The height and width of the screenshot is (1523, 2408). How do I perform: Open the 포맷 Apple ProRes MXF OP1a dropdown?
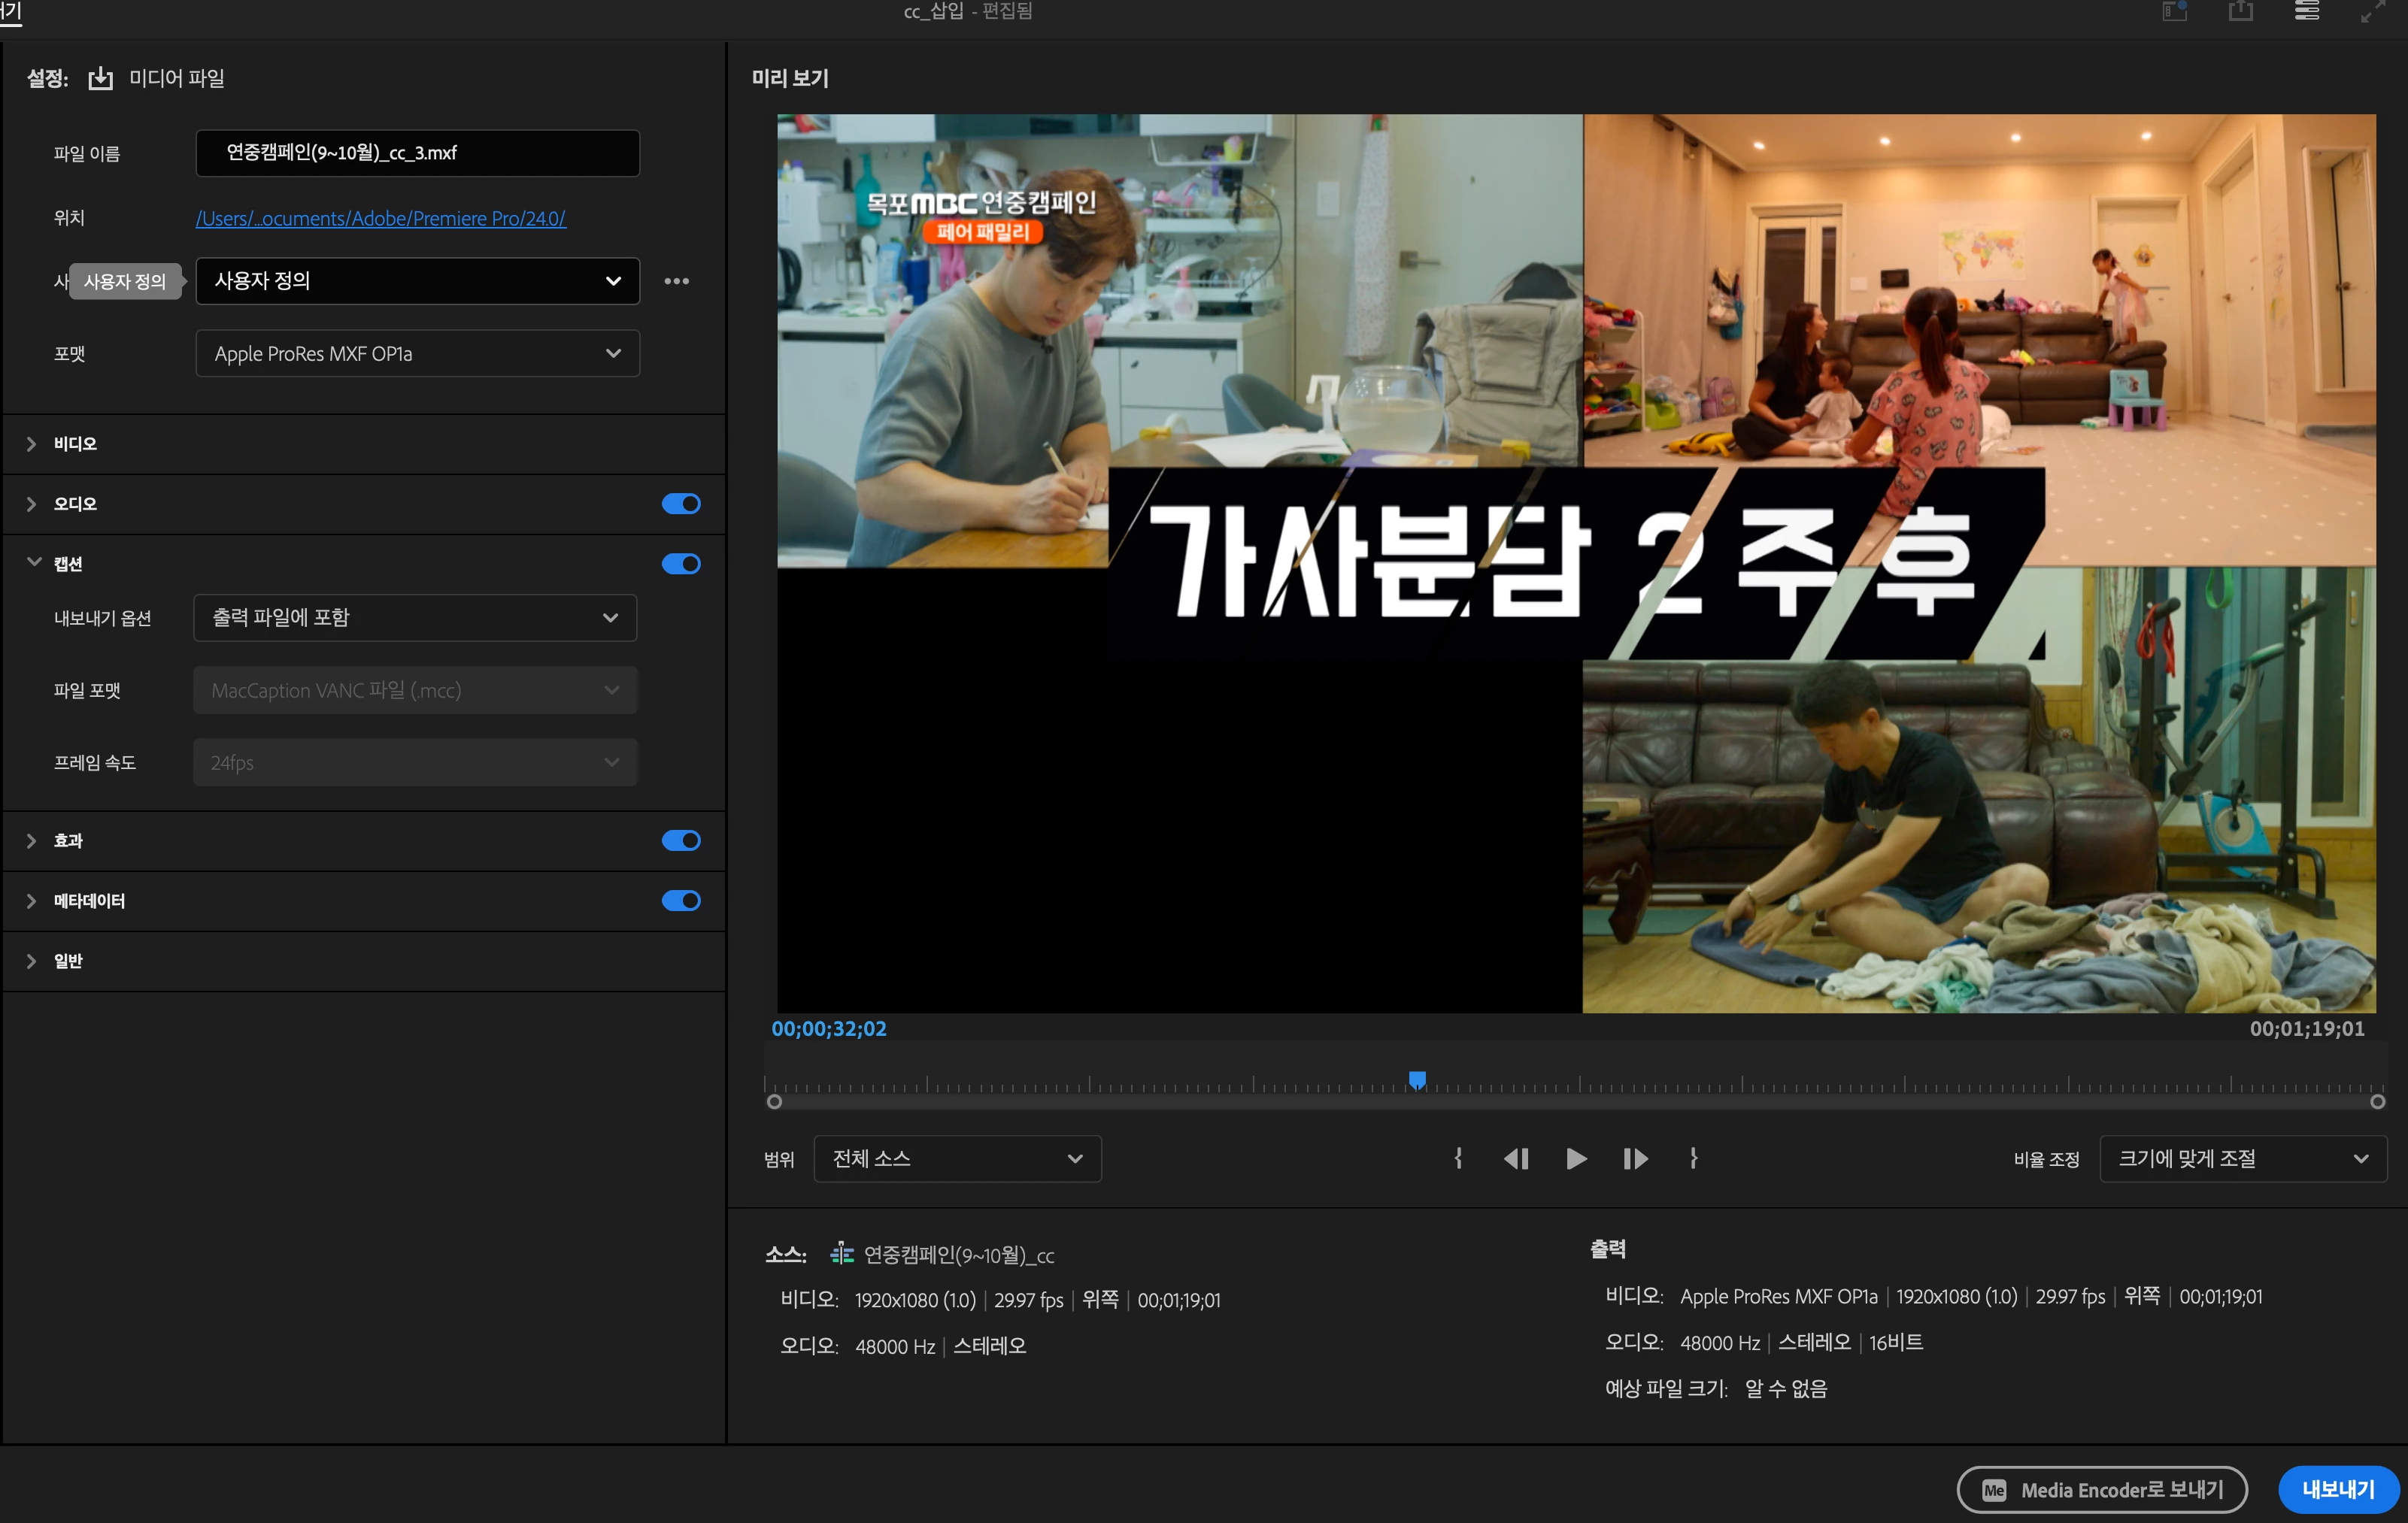coord(417,354)
